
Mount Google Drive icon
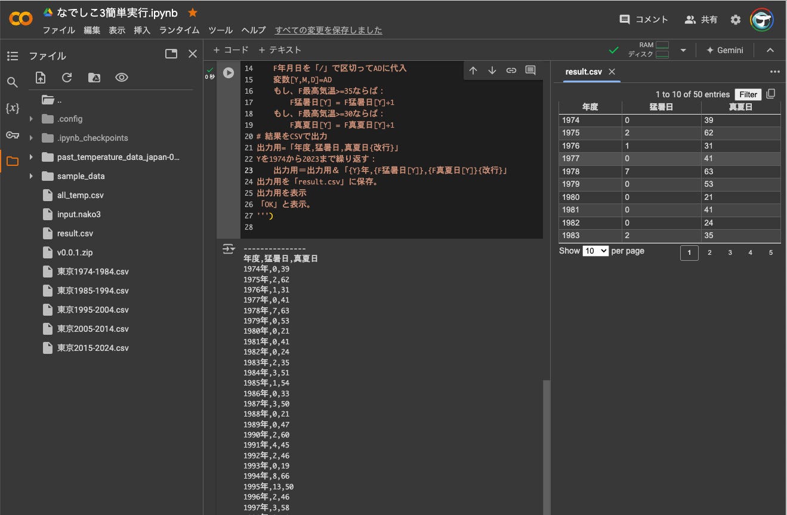(94, 78)
